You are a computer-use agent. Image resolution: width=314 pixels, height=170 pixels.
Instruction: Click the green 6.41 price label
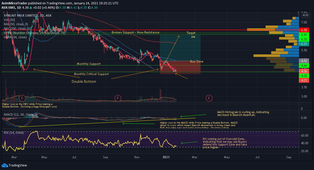[304, 34]
